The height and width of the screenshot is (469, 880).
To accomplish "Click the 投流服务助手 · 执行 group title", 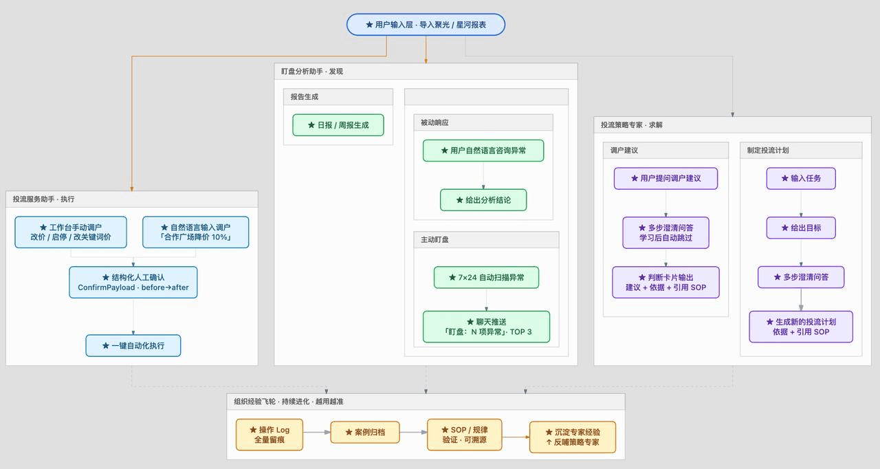I will coord(43,199).
